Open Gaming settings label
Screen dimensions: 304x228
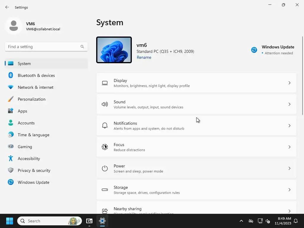point(25,147)
